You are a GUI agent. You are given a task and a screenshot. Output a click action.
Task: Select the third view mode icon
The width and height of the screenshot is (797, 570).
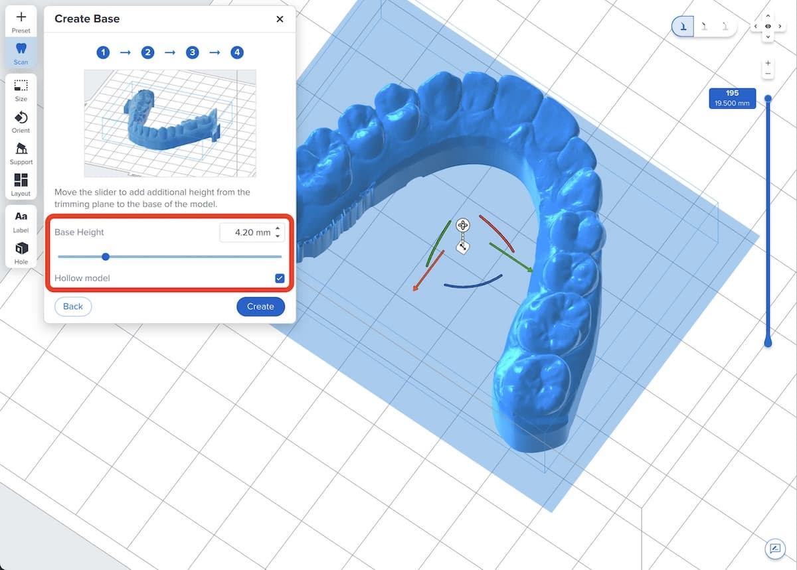[x=725, y=27]
